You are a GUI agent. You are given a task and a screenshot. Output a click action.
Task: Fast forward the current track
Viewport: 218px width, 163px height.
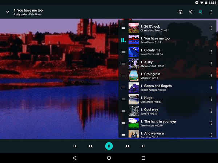[128, 146]
